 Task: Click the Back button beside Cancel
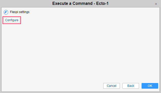coord(131,86)
